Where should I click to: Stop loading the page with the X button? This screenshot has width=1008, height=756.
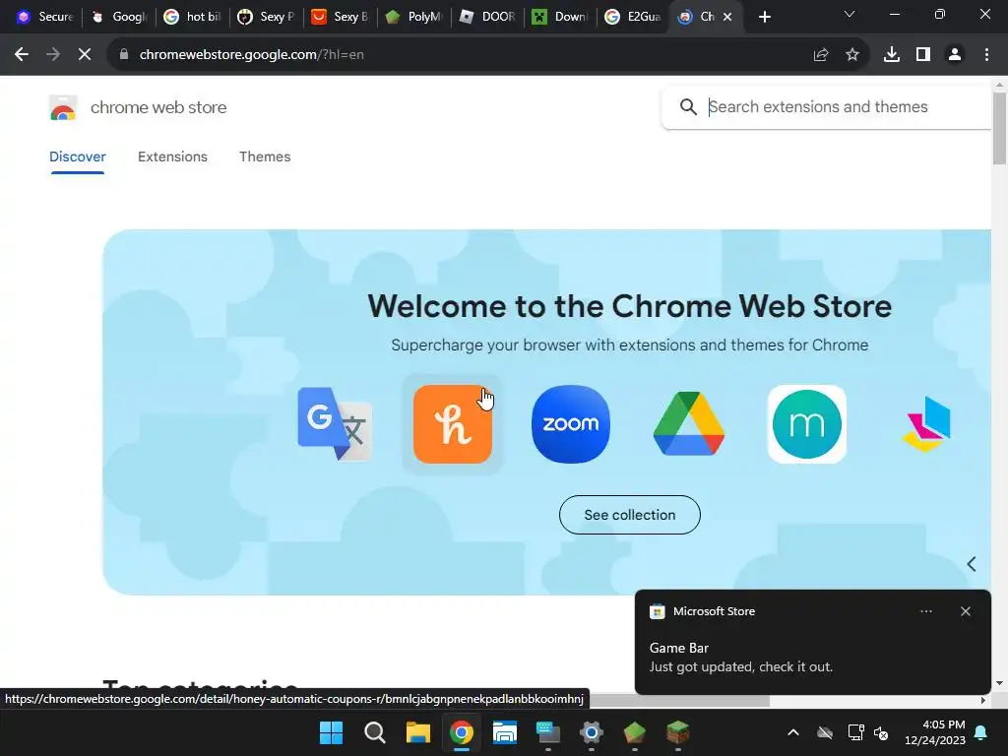(x=85, y=55)
